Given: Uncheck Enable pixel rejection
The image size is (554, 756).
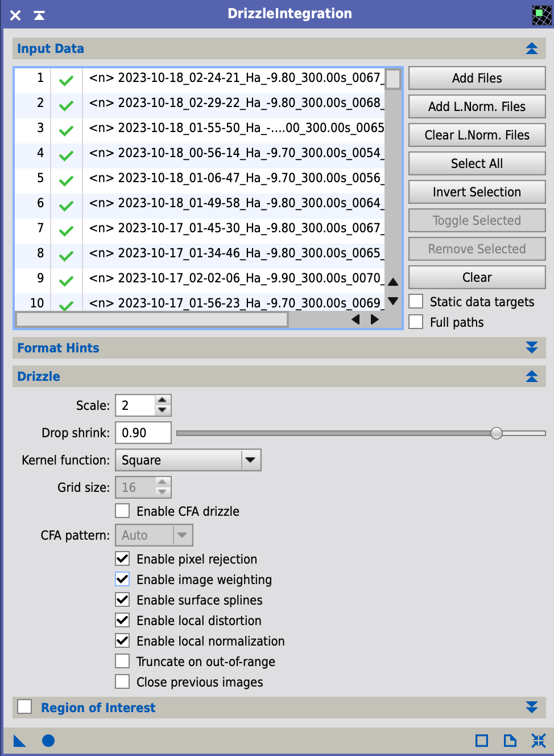Looking at the screenshot, I should tap(122, 558).
